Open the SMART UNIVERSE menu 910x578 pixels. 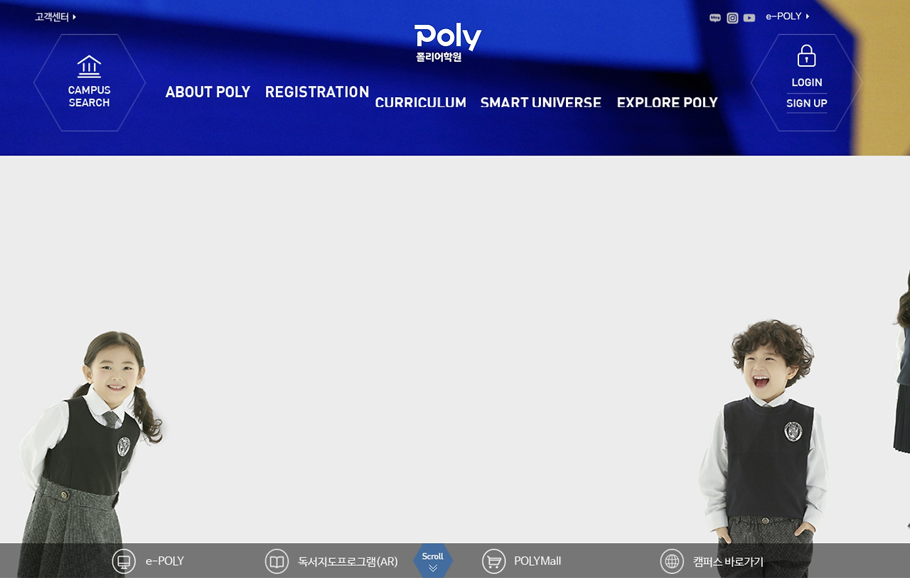point(541,102)
